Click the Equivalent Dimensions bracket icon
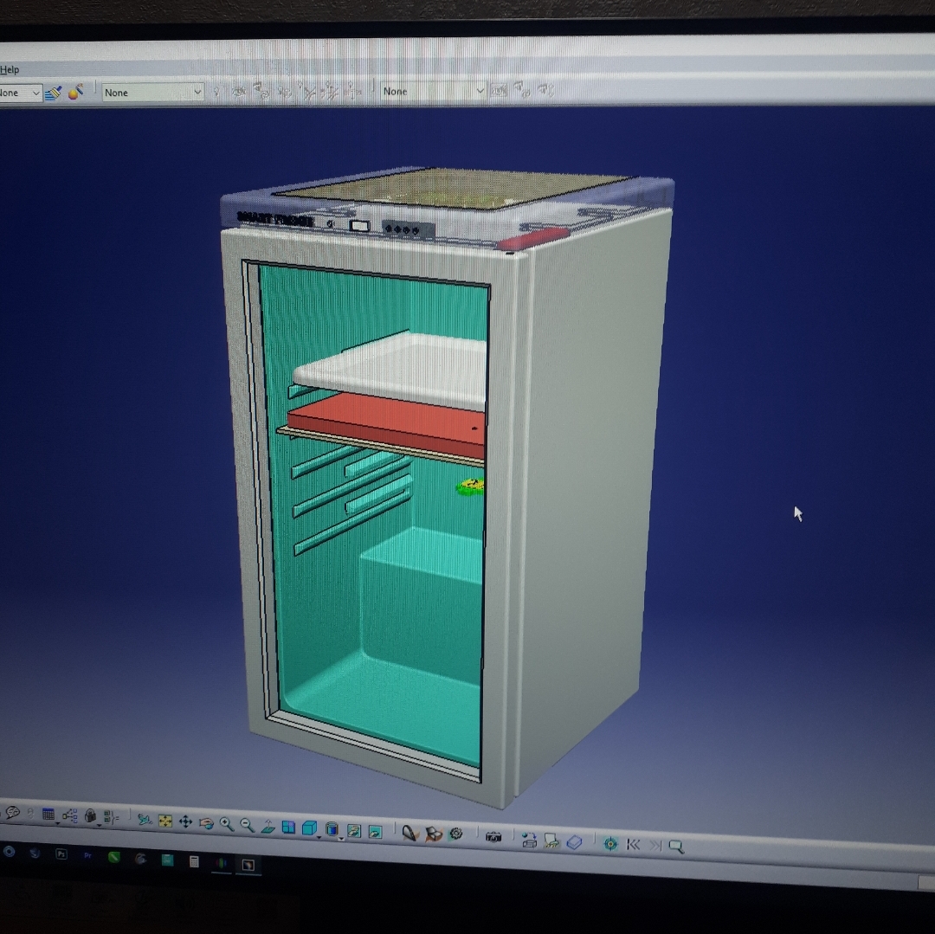The image size is (935, 934). [x=111, y=817]
